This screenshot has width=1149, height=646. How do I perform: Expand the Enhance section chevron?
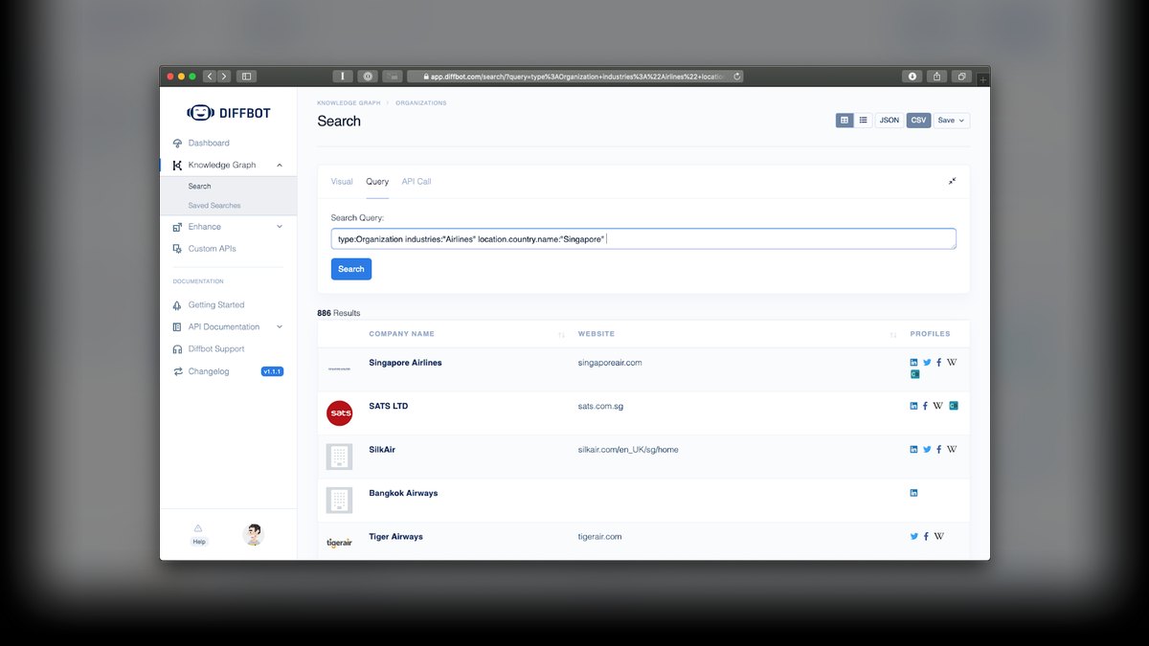280,227
